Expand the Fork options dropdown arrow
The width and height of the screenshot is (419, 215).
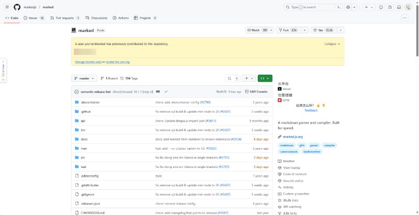click(303, 30)
